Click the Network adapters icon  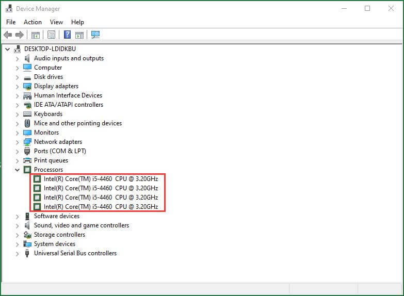tap(27, 142)
